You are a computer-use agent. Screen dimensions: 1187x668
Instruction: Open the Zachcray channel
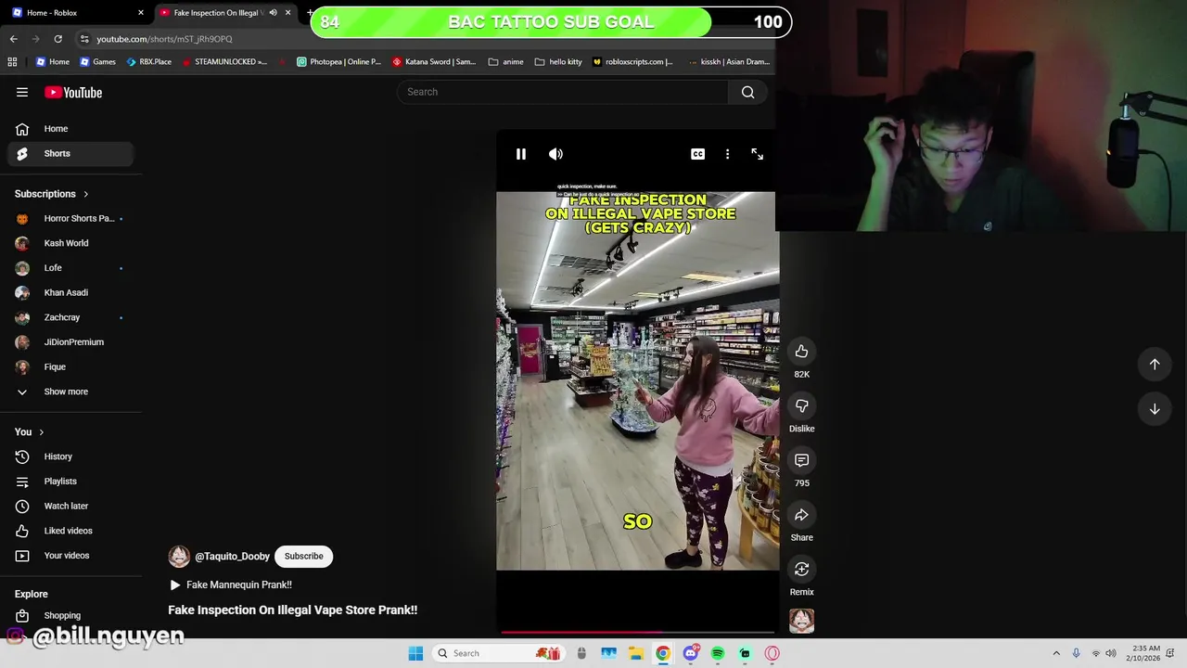[70, 317]
